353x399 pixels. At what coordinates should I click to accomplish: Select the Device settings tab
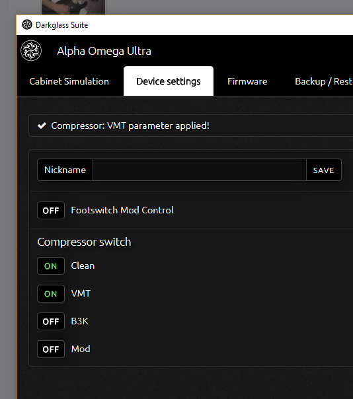(169, 81)
